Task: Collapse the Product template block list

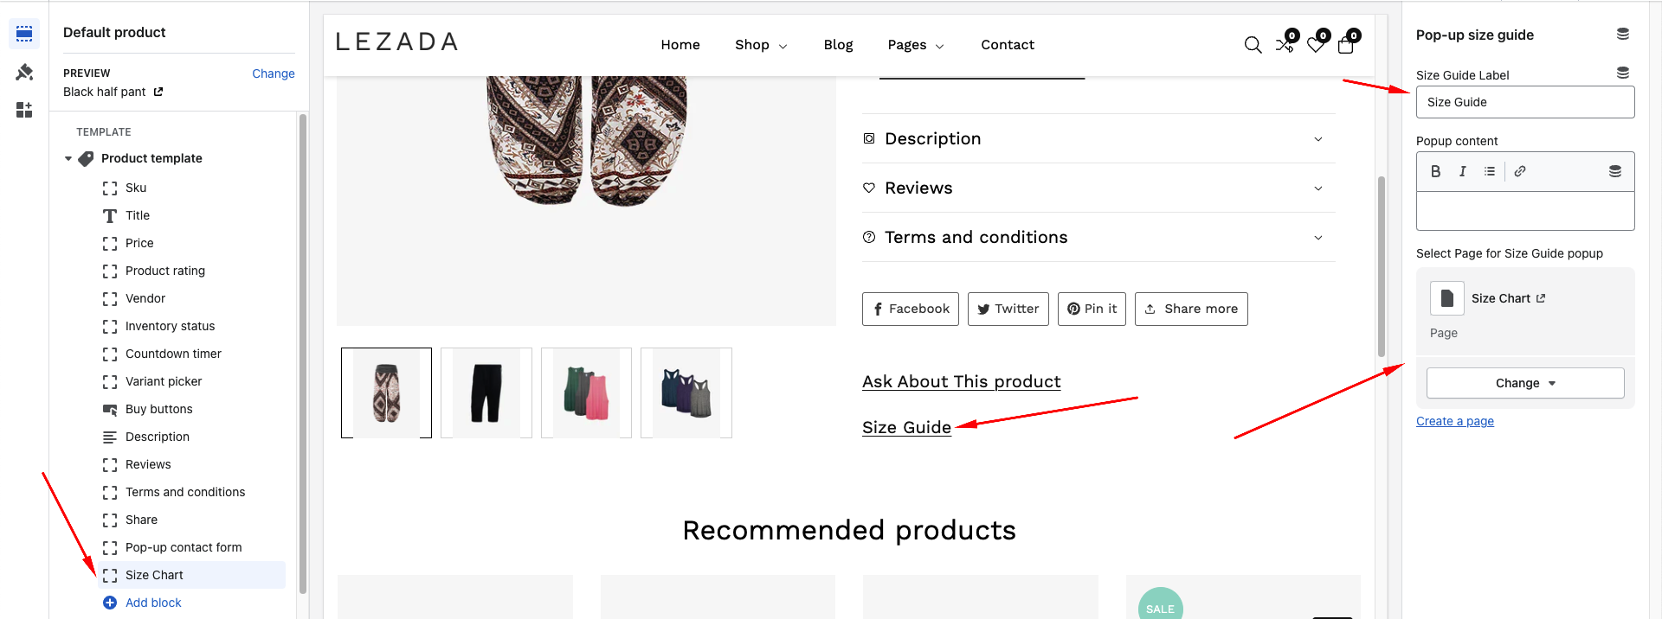Action: [68, 158]
